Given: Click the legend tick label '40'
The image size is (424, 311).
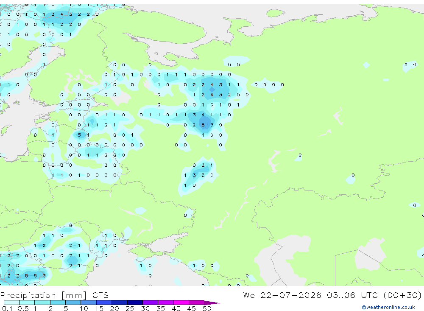Looking at the screenshot, I should [x=176, y=308].
